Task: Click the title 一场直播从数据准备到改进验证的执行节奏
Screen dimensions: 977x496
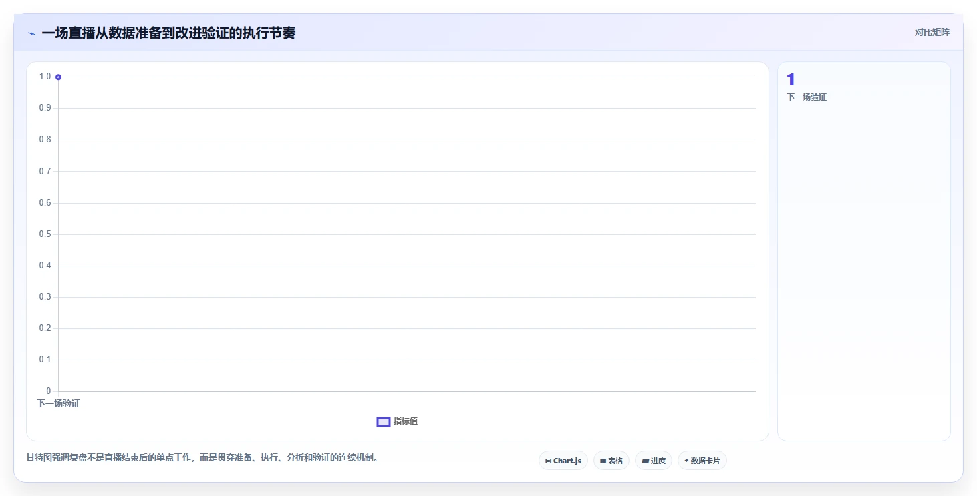Action: [x=168, y=33]
